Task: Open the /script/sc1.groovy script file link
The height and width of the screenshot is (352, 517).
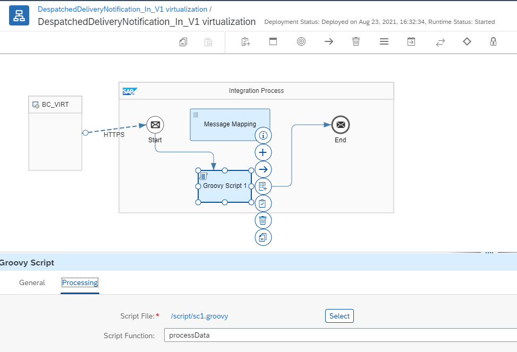Action: point(199,316)
